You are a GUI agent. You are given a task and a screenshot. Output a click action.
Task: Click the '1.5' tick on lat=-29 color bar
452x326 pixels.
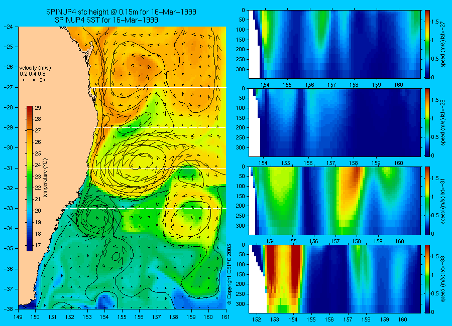click(x=435, y=100)
